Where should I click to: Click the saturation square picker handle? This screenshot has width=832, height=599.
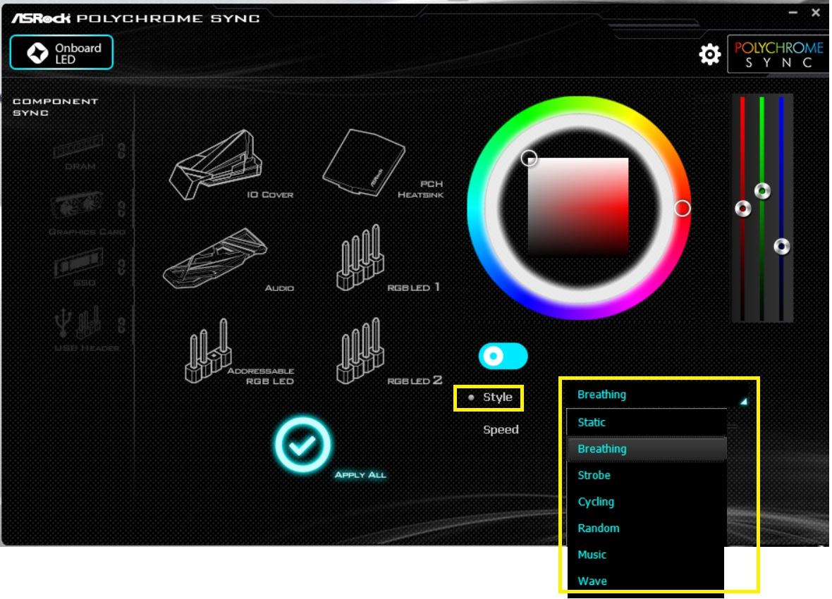pos(529,158)
